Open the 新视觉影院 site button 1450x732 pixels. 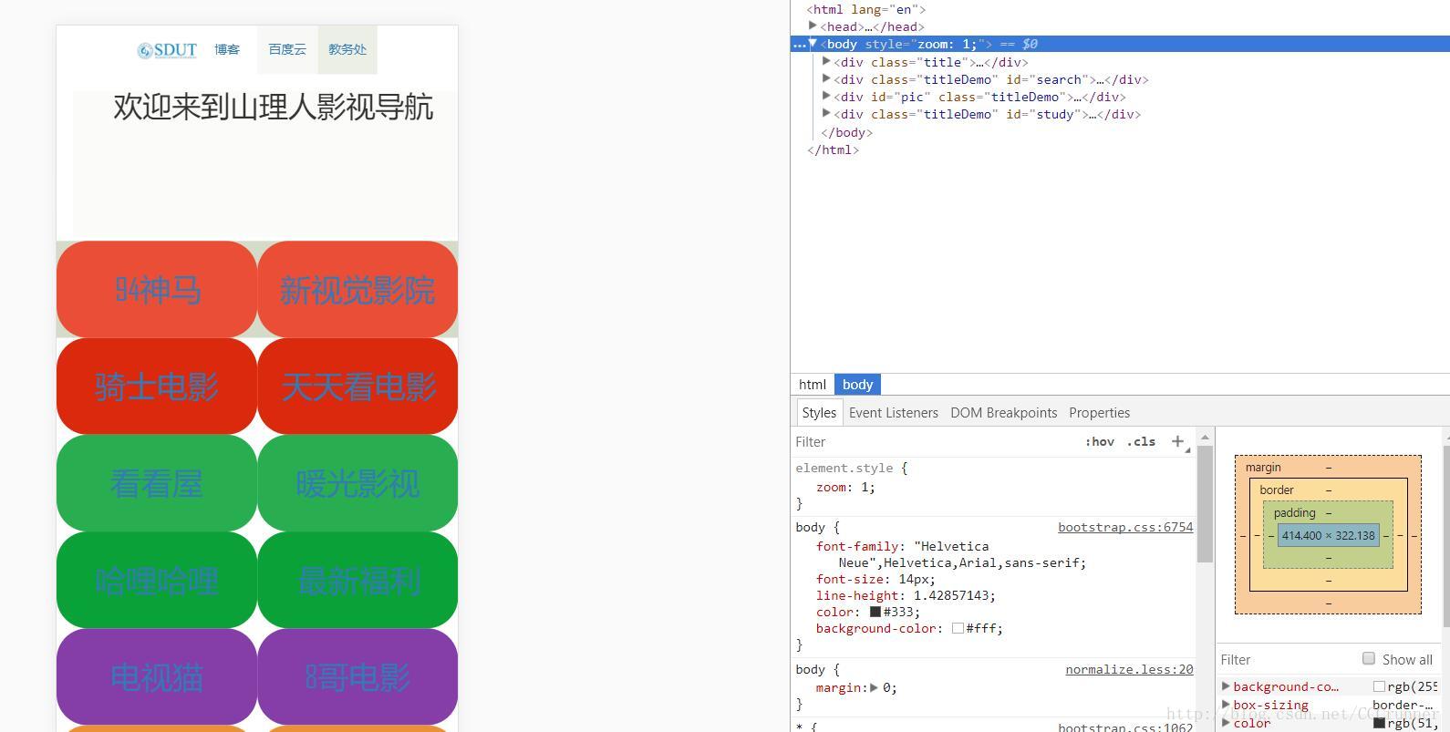pyautogui.click(x=357, y=290)
